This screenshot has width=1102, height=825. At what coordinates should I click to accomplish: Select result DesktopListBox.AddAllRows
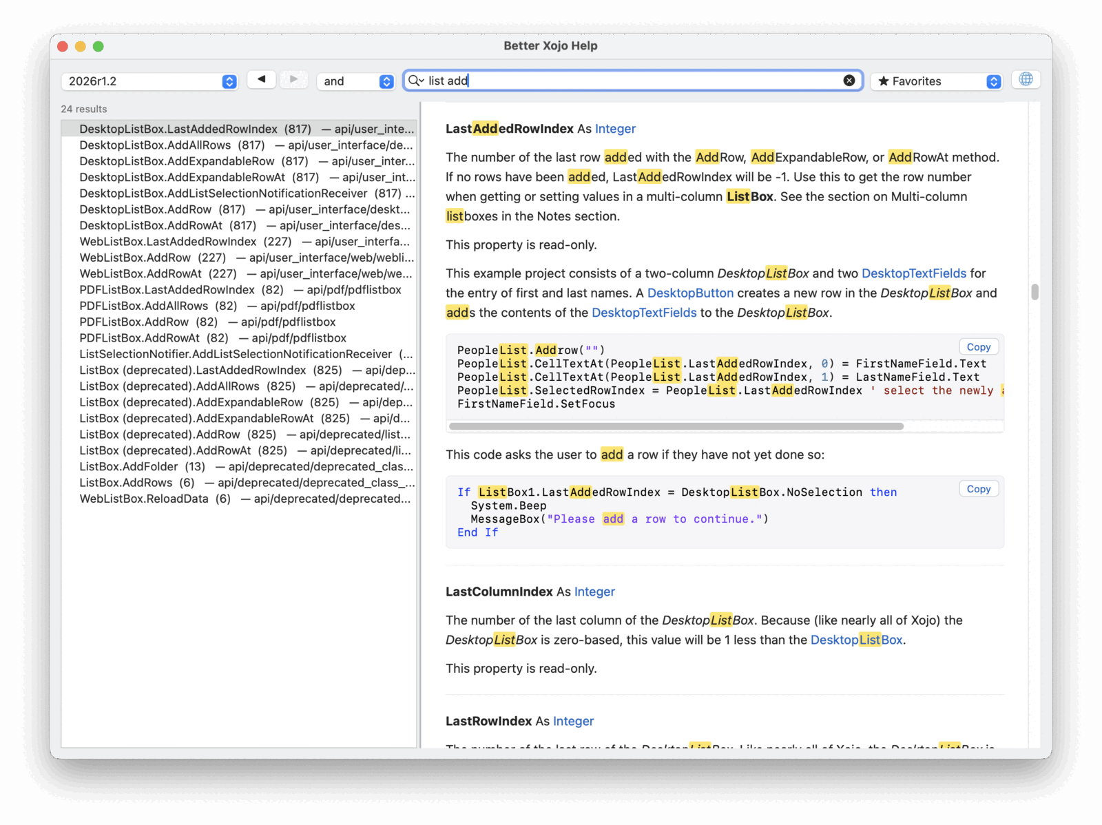coord(239,145)
